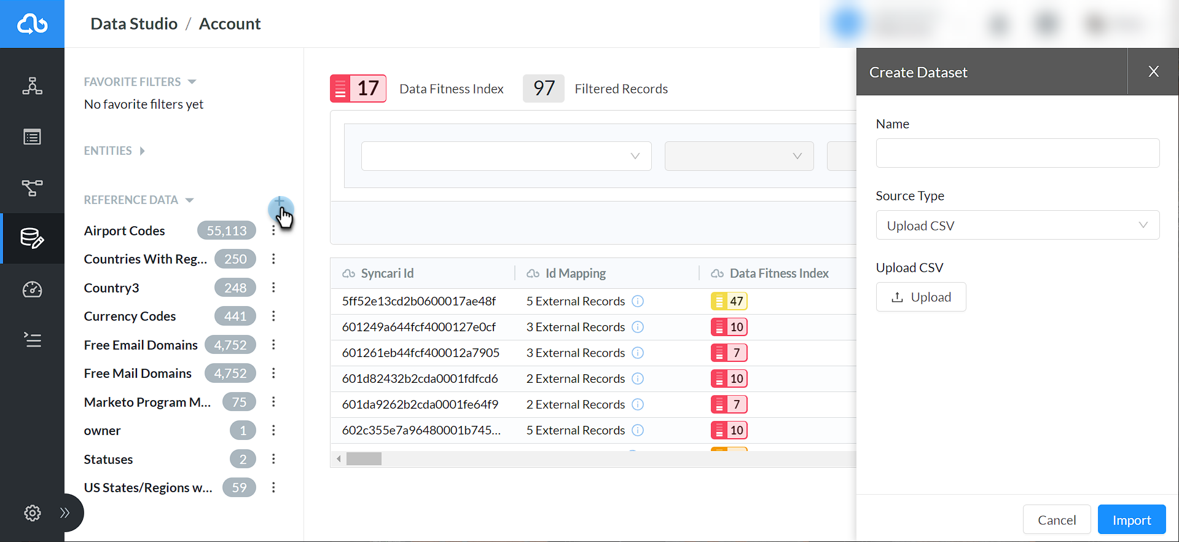
Task: Open the Data Studio database icon
Action: (32, 238)
